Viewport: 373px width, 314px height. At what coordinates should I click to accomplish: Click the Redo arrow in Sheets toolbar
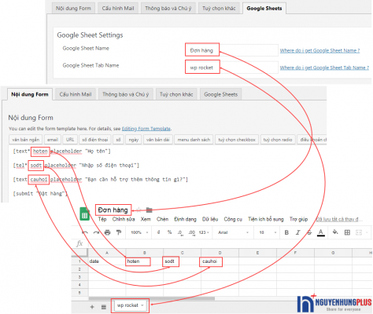pos(96,232)
